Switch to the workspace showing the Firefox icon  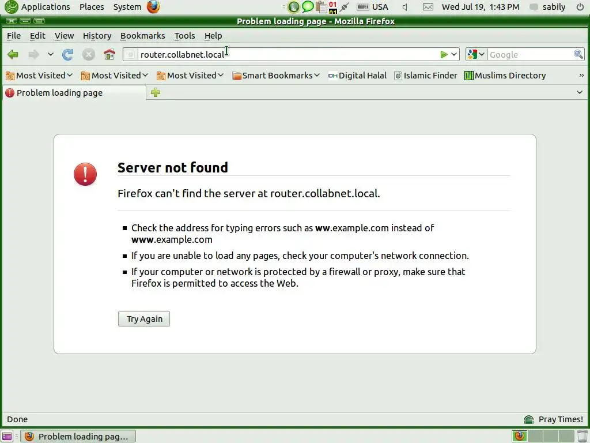(520, 436)
